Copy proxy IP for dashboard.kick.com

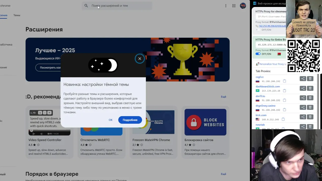tap(285, 90)
